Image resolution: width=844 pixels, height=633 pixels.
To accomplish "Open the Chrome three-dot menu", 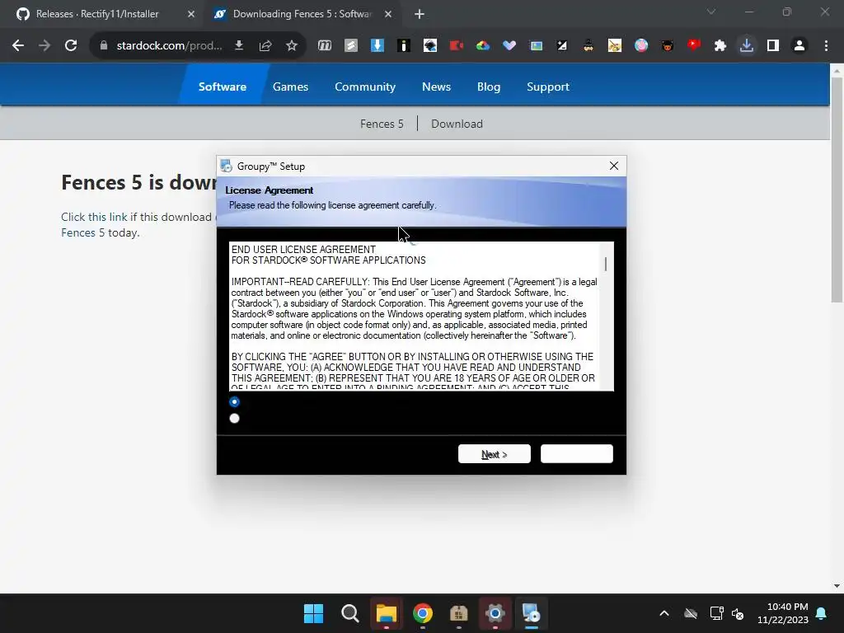I will (826, 46).
